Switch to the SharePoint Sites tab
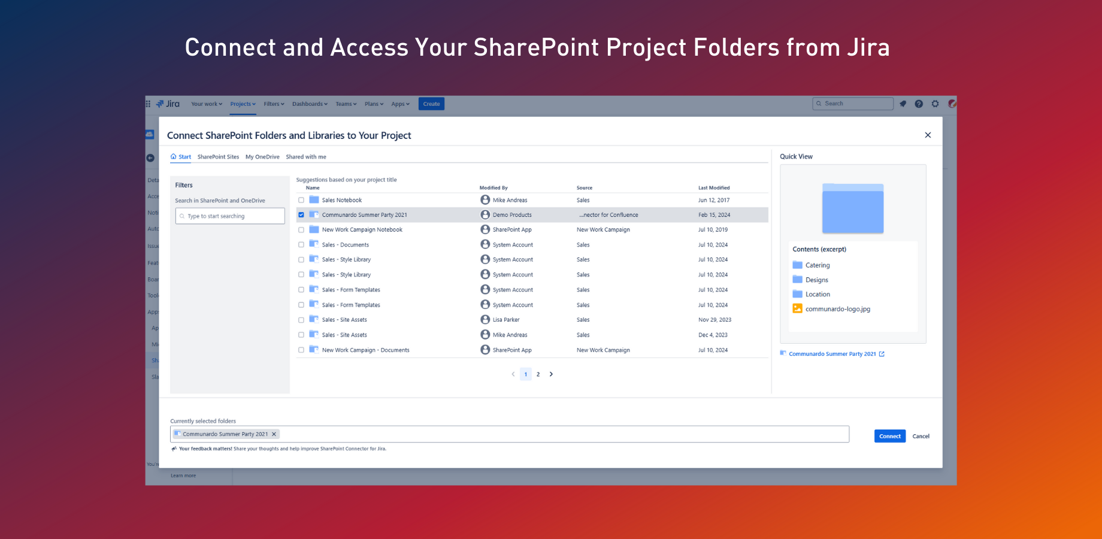This screenshot has width=1102, height=539. [218, 156]
